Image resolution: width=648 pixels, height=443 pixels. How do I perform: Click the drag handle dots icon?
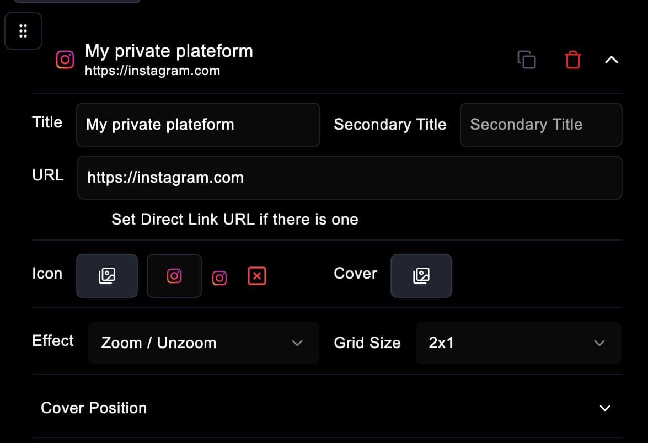tap(23, 31)
